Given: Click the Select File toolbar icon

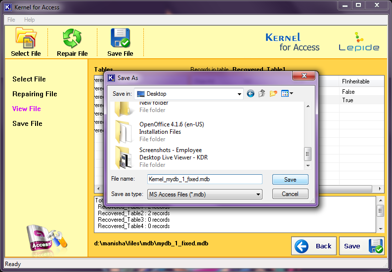Looking at the screenshot, I should tap(26, 38).
